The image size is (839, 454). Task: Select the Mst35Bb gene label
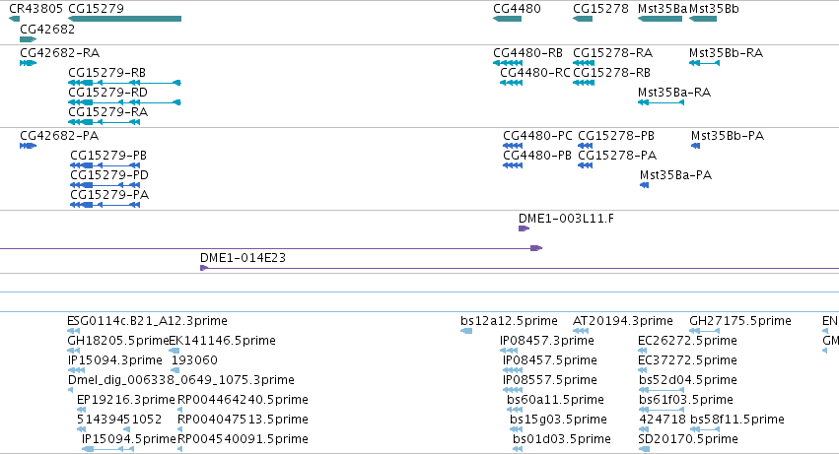(714, 9)
